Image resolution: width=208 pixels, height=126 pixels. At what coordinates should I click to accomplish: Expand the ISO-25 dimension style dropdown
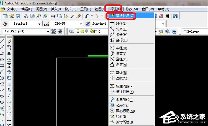coord(81,24)
